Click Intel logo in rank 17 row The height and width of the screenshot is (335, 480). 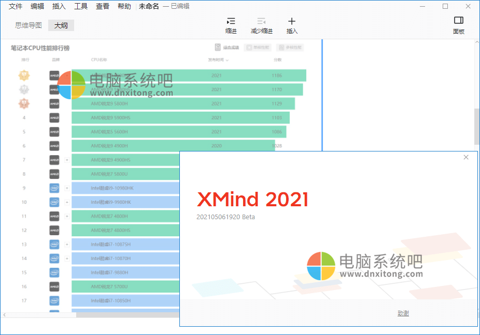tap(54, 300)
